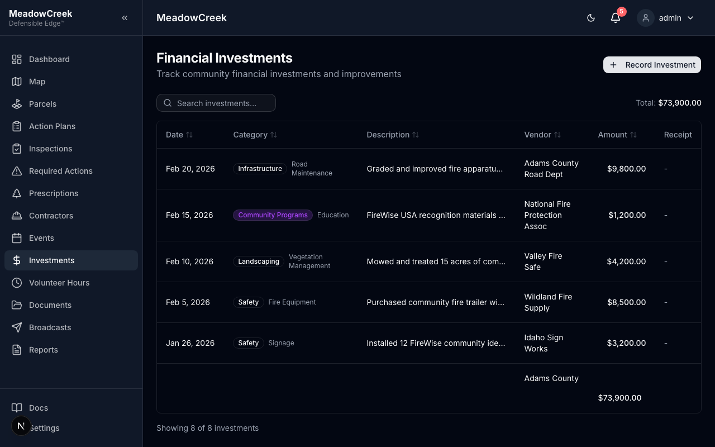Go to Reports
The image size is (715, 447).
point(71,350)
